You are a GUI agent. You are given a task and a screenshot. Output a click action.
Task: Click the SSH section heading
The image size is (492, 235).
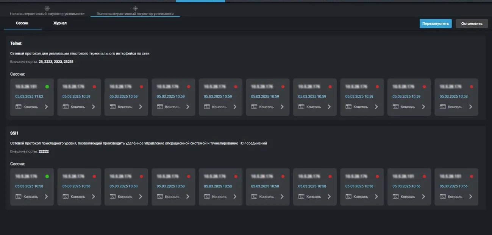click(x=14, y=133)
